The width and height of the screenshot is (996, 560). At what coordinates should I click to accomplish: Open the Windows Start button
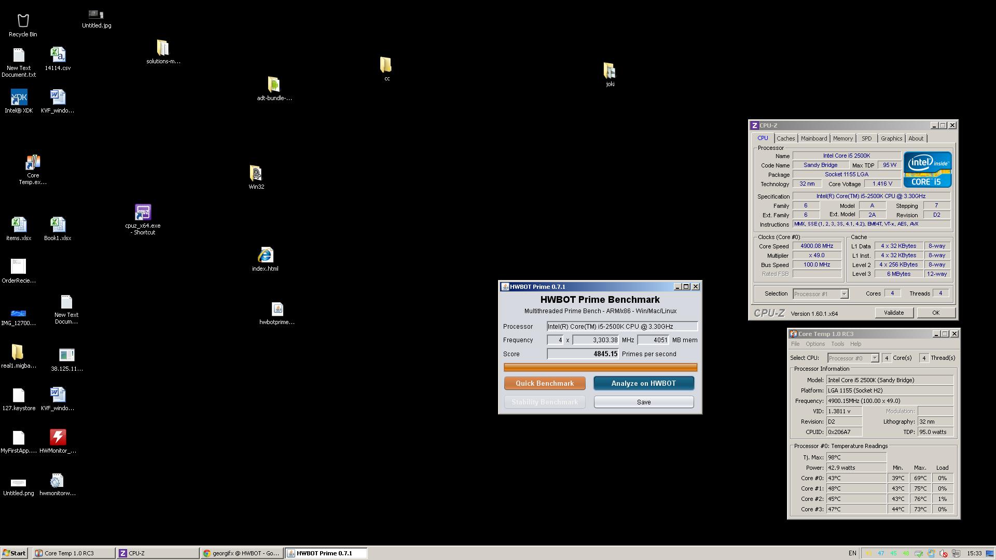tap(14, 553)
